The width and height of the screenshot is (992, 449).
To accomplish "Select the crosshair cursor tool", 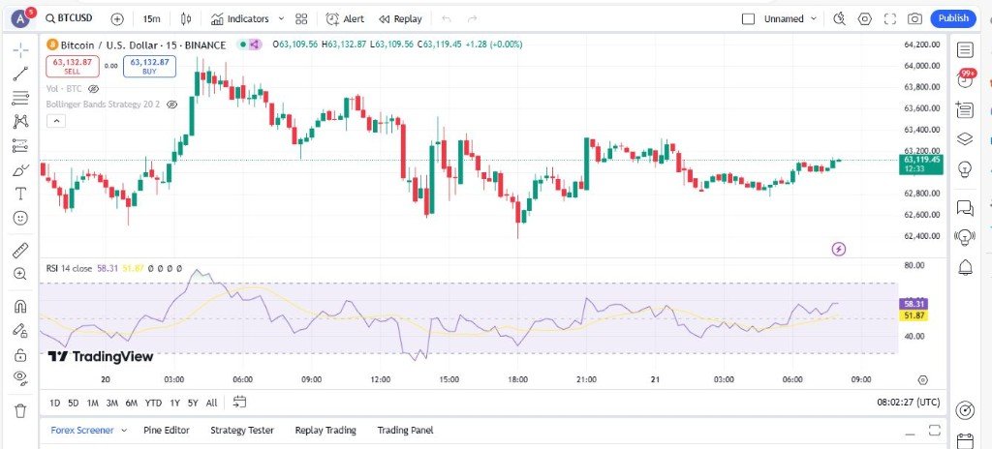I will (x=21, y=49).
